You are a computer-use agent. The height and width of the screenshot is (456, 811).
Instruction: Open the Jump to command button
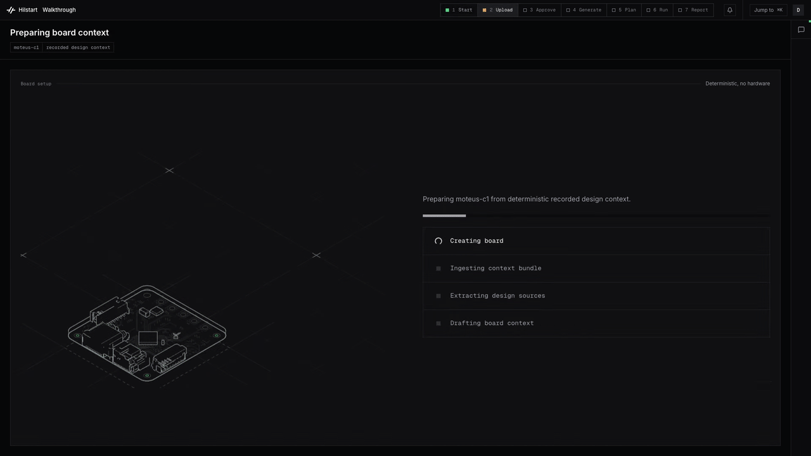tap(768, 10)
